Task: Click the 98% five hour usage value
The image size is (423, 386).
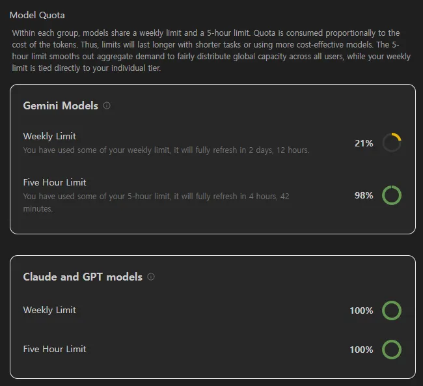Action: pos(364,195)
